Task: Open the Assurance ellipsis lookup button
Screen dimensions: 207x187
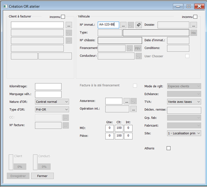Action: click(x=127, y=101)
